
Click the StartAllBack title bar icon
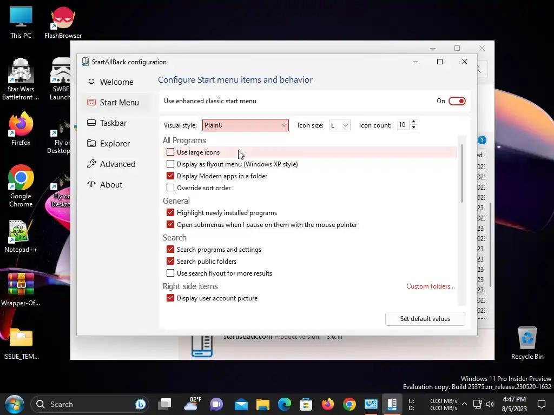85,62
